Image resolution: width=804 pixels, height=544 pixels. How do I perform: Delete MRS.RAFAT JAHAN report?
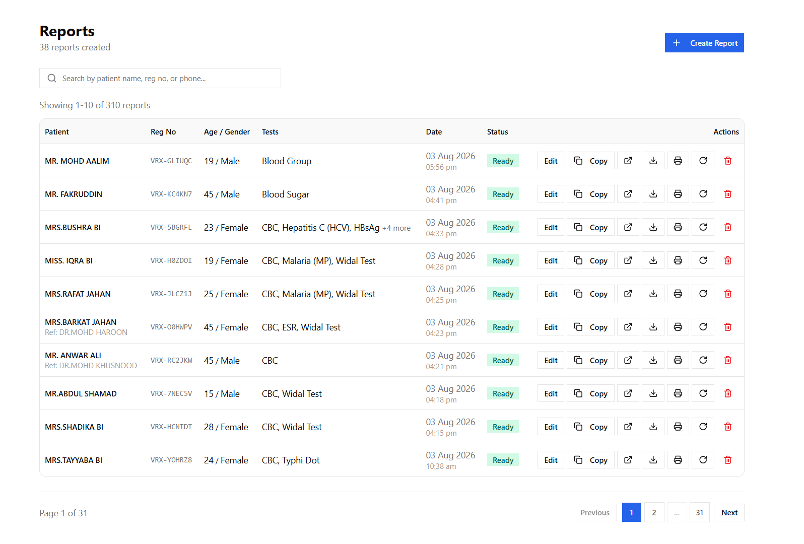click(728, 294)
